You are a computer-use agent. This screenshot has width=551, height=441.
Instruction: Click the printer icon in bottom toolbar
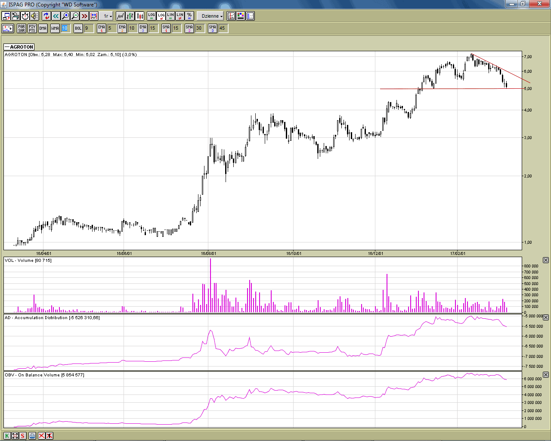point(32,435)
